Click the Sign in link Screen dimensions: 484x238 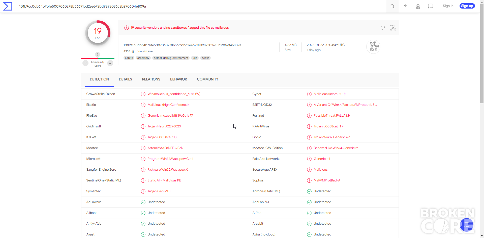448,6
